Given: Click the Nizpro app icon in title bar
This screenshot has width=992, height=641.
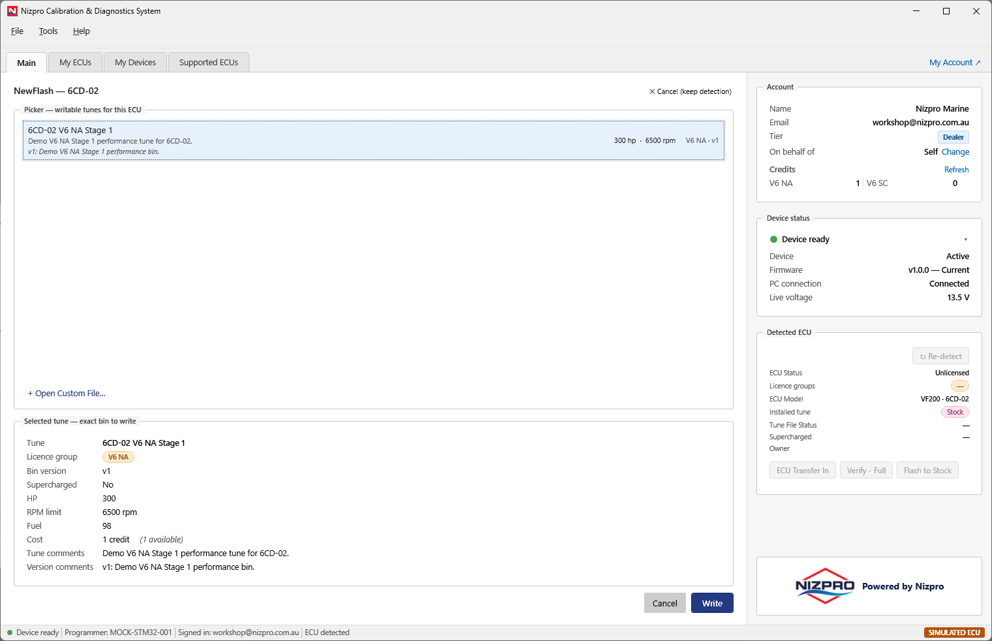Looking at the screenshot, I should click(12, 11).
